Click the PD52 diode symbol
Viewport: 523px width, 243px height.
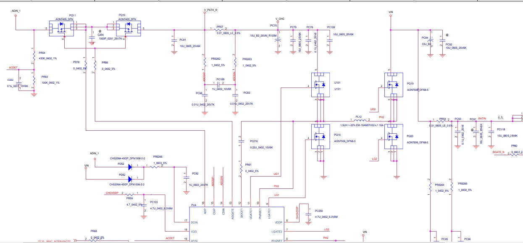tap(129, 167)
